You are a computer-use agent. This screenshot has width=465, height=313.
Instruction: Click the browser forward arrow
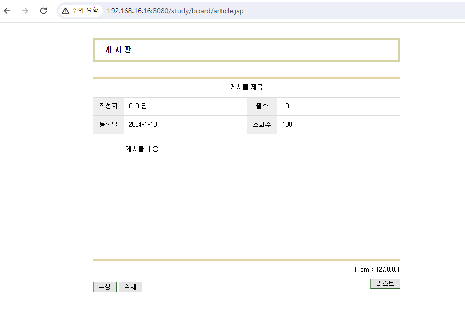(25, 11)
